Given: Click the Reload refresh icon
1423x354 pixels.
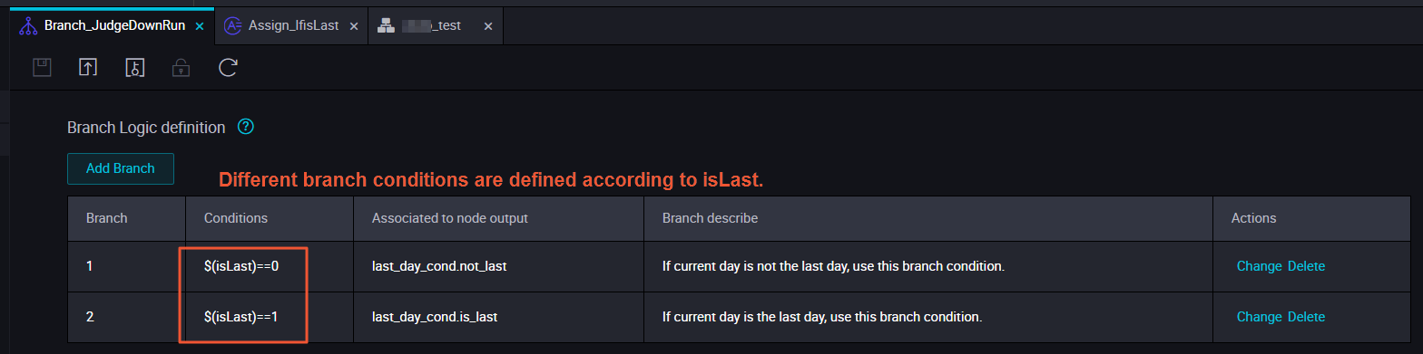Looking at the screenshot, I should point(229,67).
